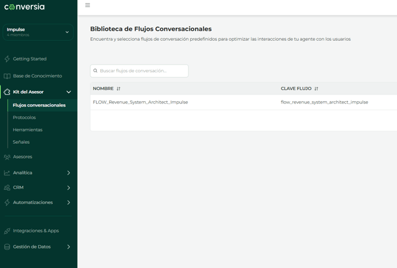Expand the CRM submenu chevron
397x268 pixels.
click(69, 188)
